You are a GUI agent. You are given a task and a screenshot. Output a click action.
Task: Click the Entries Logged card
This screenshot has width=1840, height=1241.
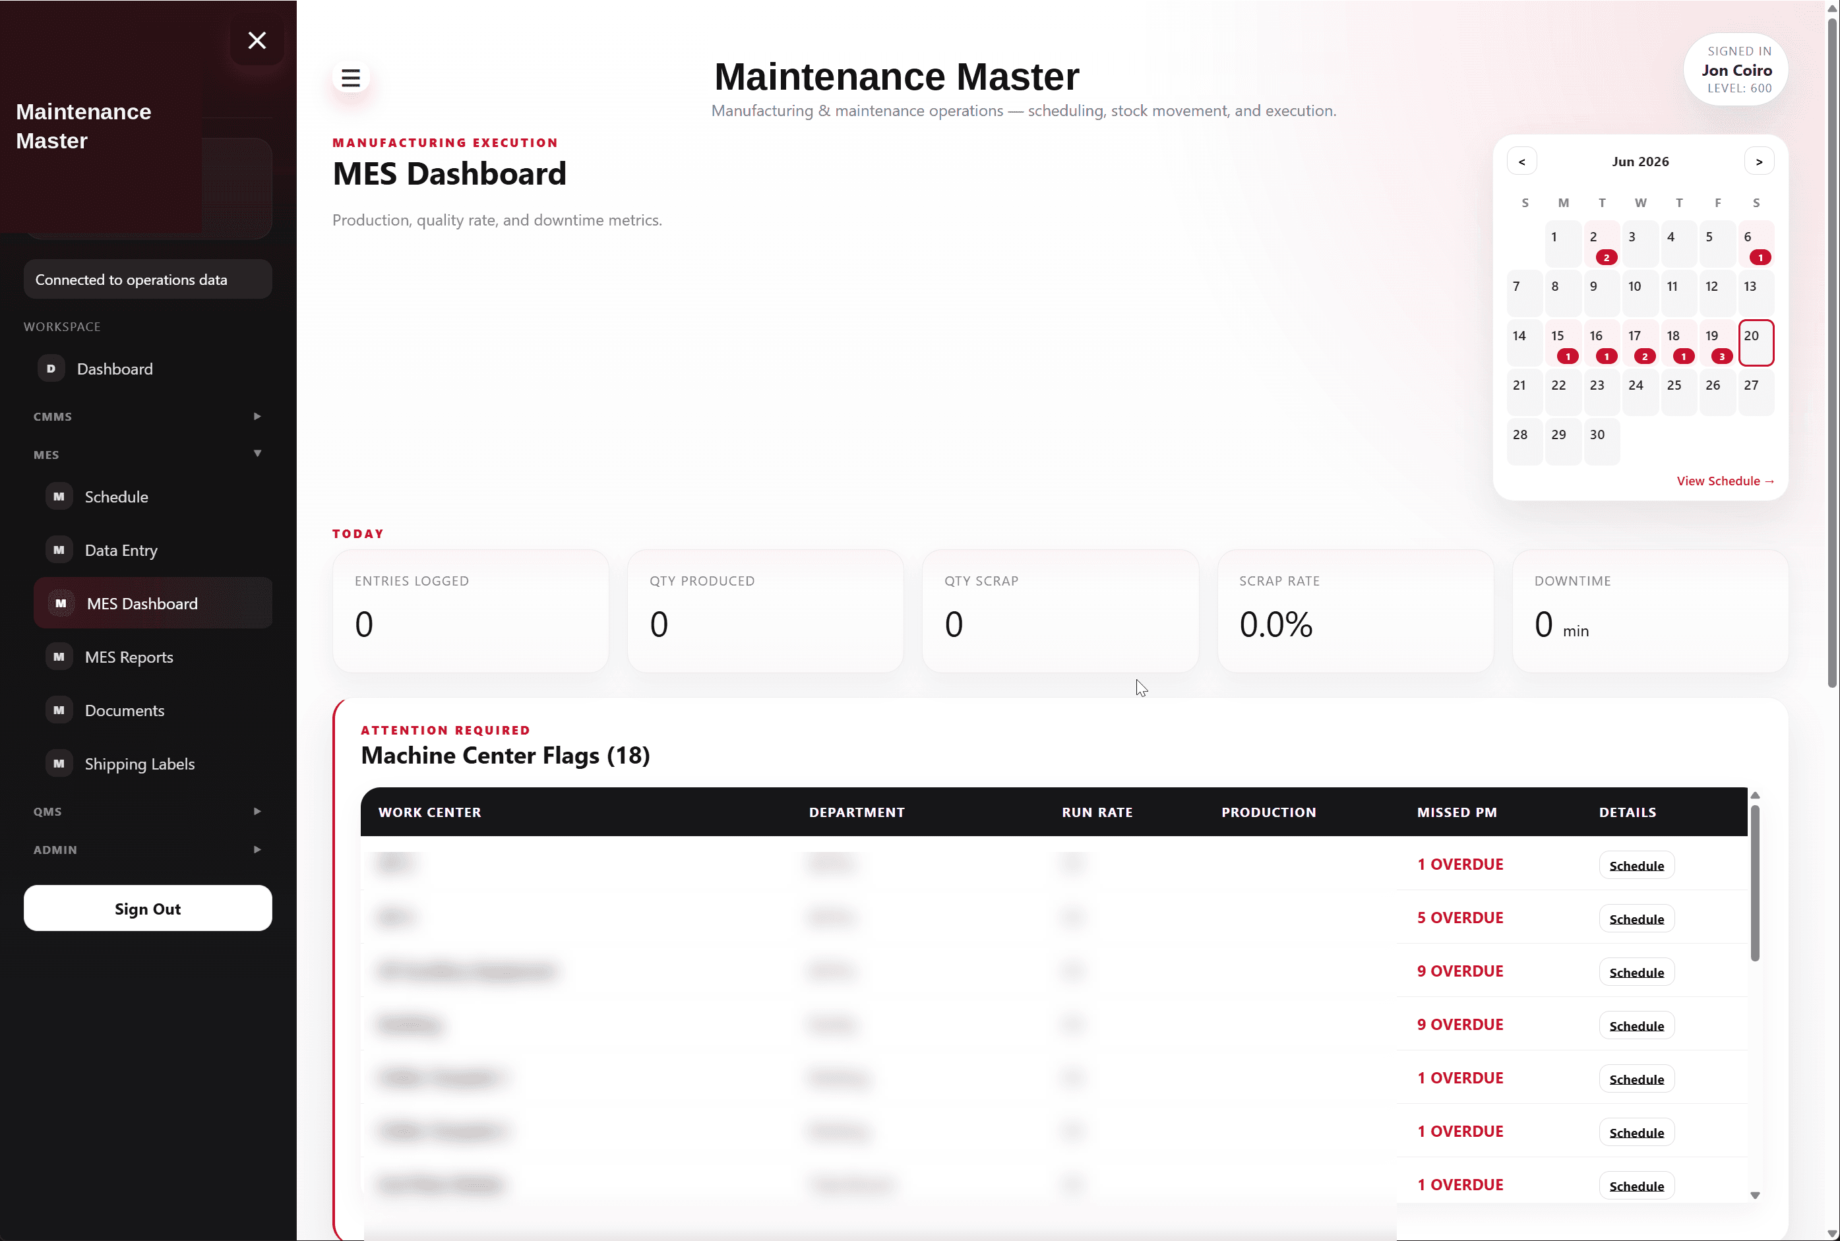point(471,611)
